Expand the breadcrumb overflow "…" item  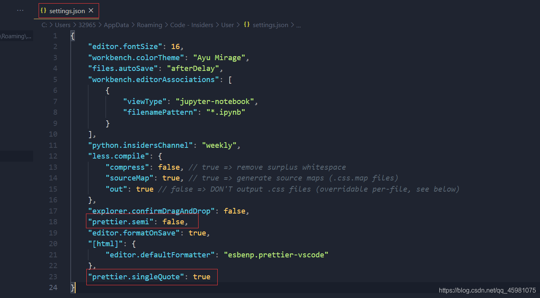(298, 24)
